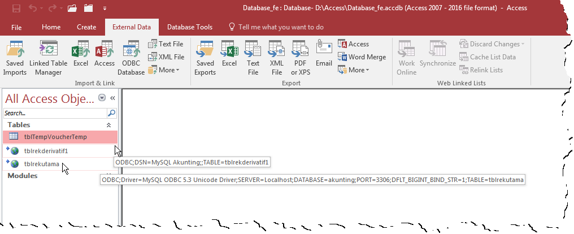The image size is (574, 234).
Task: Open the File tab
Action: coord(16,27)
